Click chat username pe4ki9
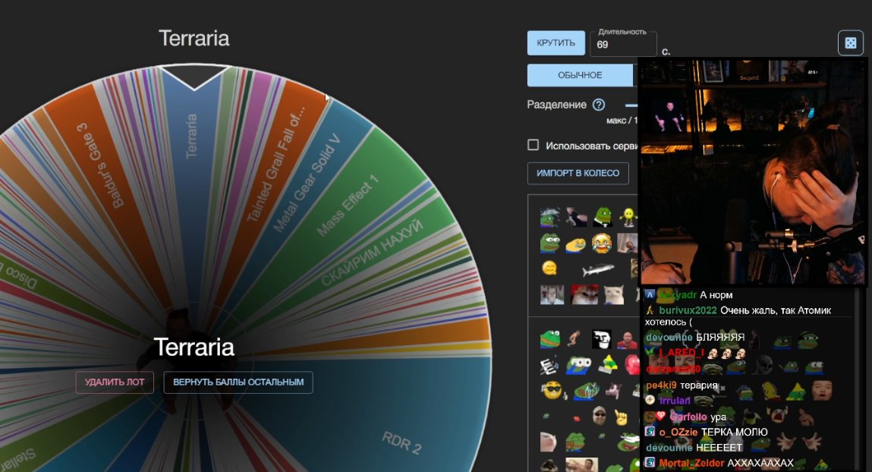The height and width of the screenshot is (472, 872). (x=661, y=385)
